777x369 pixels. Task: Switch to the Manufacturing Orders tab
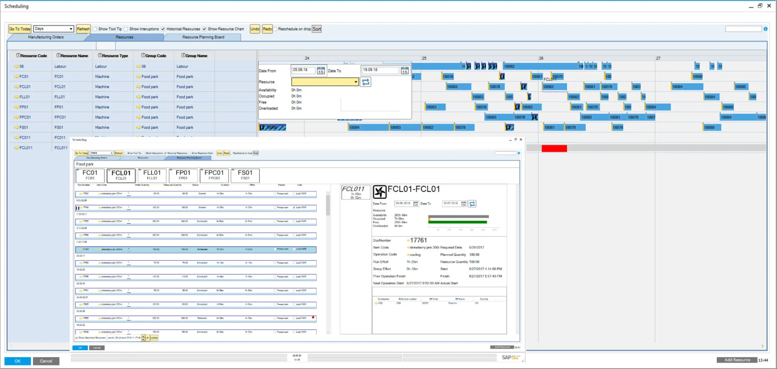coord(46,37)
